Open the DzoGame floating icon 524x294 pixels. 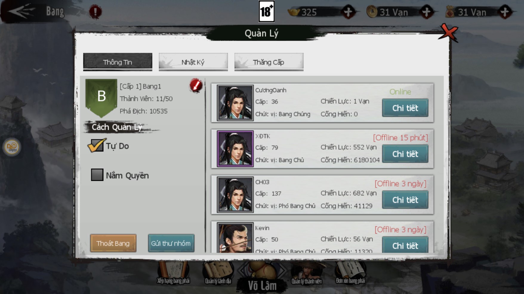[12, 147]
